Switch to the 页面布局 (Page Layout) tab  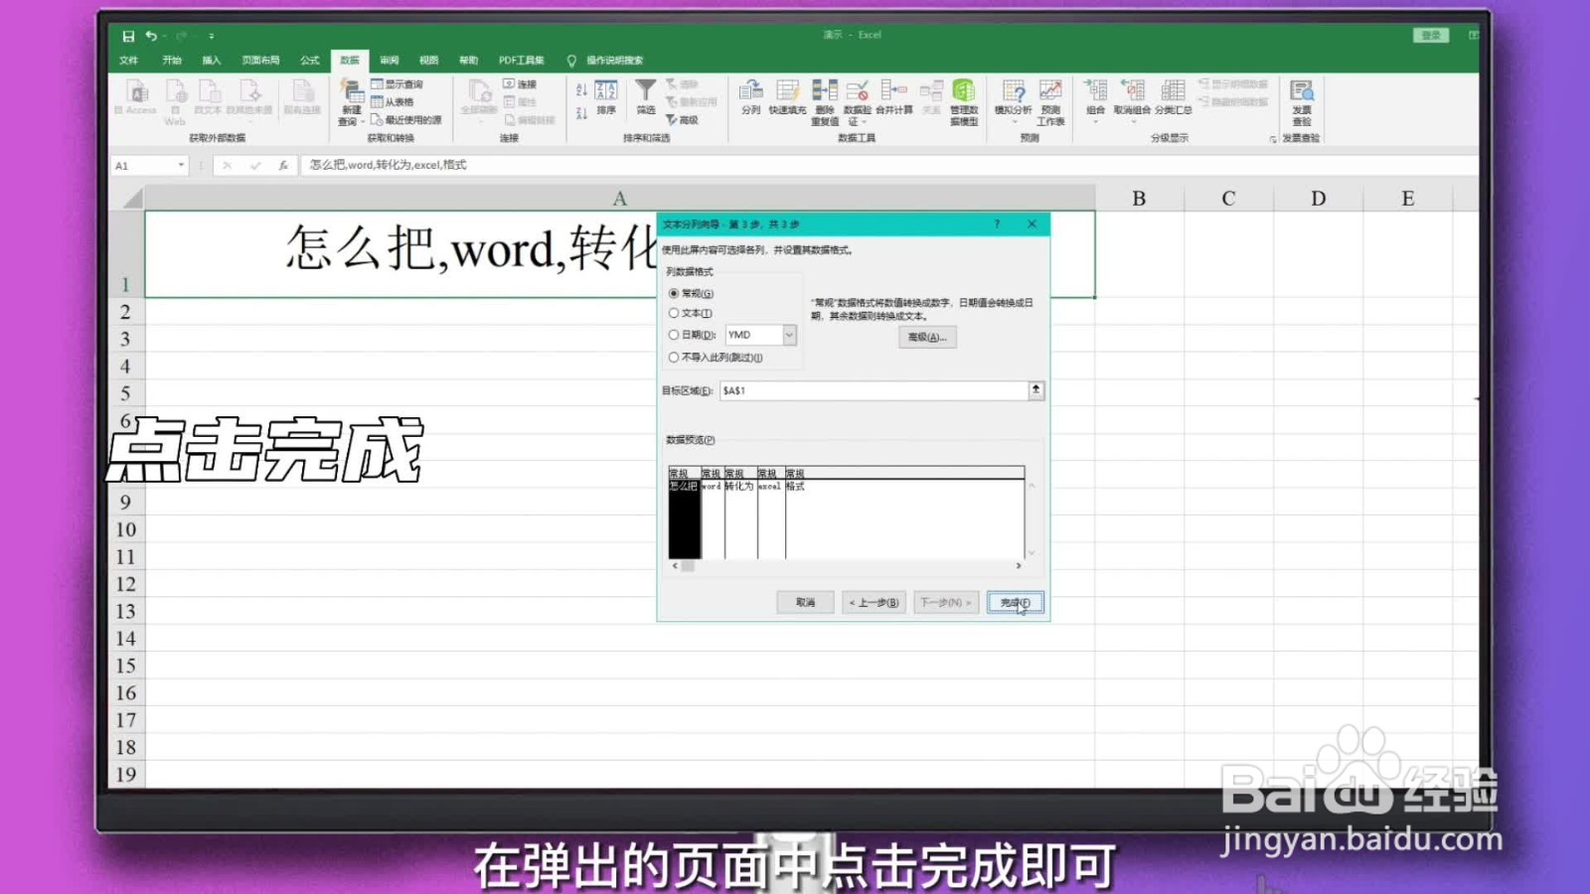pos(260,61)
